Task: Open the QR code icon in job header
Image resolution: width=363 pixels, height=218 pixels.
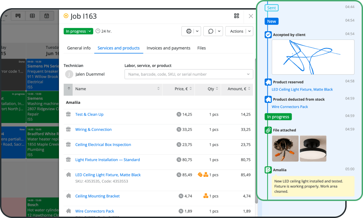Action: tap(236, 16)
